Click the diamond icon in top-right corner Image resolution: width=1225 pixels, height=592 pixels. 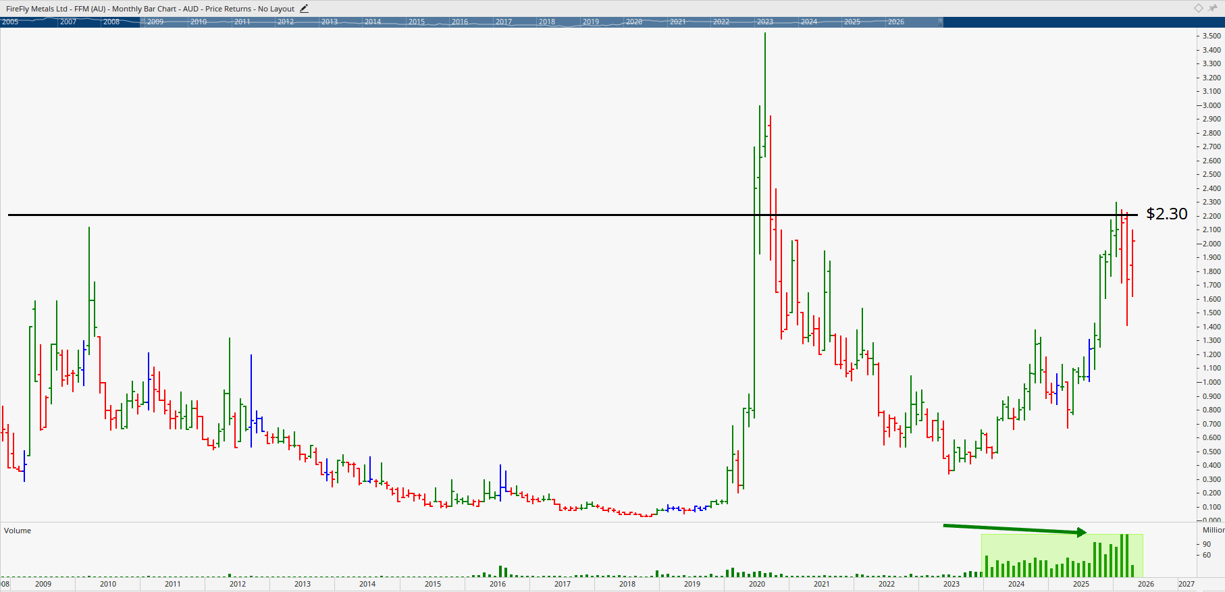point(1199,8)
